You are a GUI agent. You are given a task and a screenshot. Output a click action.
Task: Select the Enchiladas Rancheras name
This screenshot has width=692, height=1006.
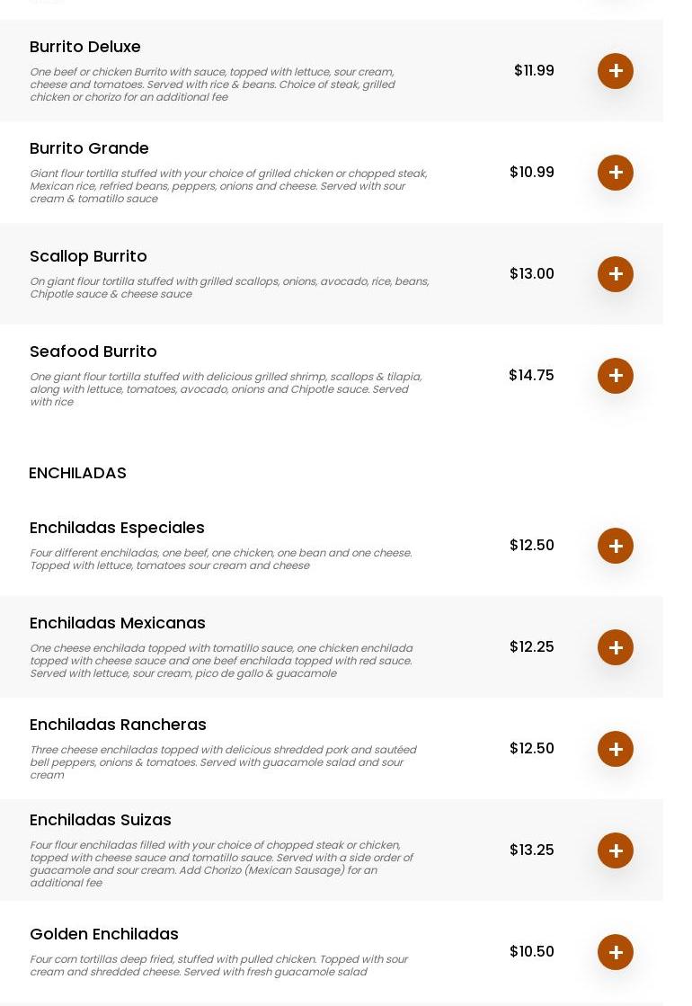(x=118, y=725)
